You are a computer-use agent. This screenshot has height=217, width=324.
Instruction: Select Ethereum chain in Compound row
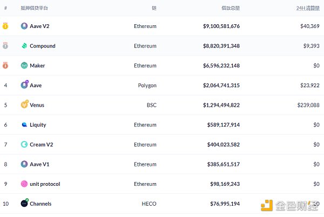[x=145, y=46]
